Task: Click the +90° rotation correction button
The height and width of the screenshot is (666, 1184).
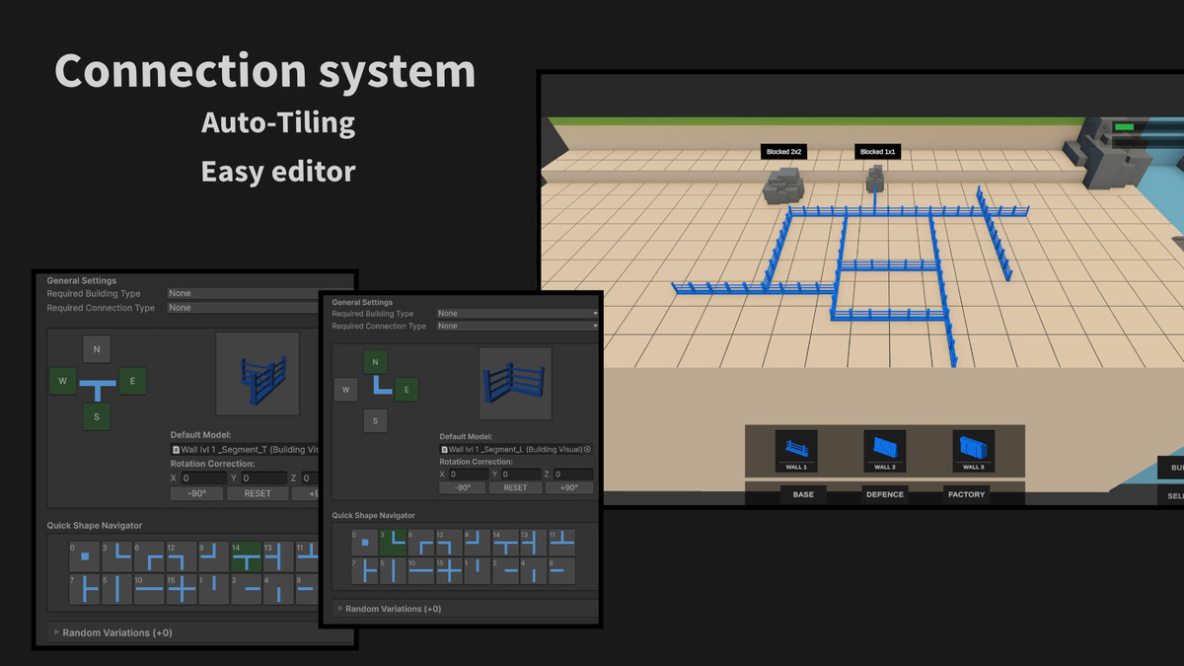Action: pos(567,487)
